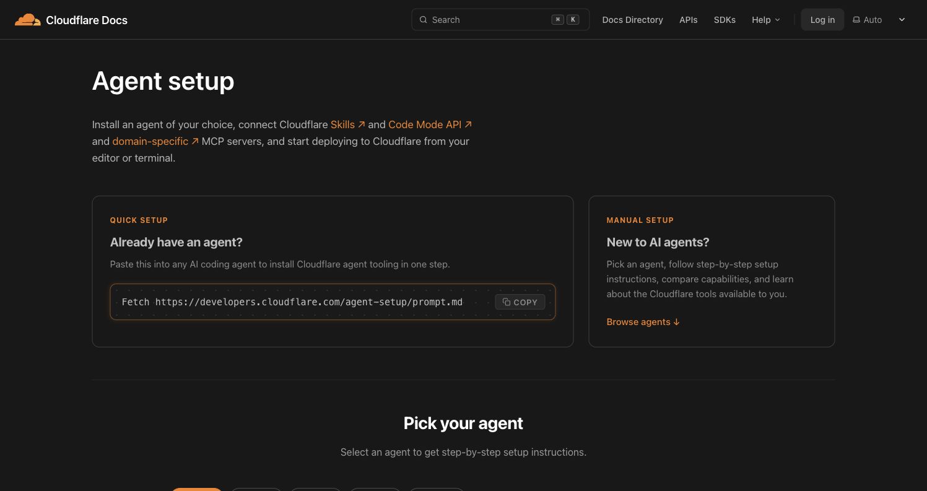Click the laptop icon beside Auto
The width and height of the screenshot is (927, 491).
click(856, 20)
